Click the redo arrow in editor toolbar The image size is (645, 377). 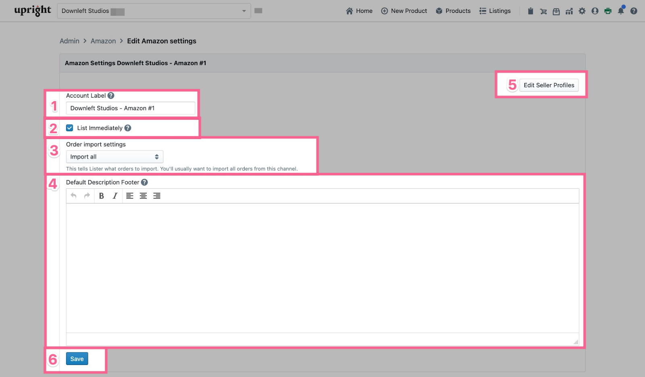coord(87,196)
